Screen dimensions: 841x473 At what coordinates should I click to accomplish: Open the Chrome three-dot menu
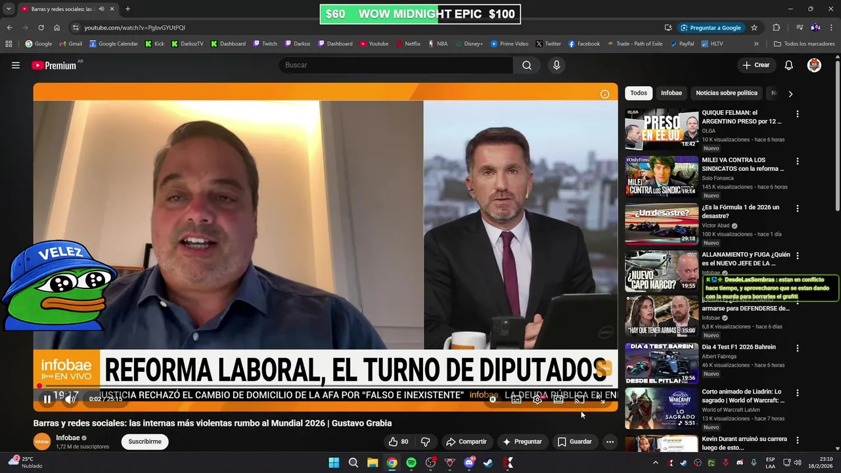(832, 28)
